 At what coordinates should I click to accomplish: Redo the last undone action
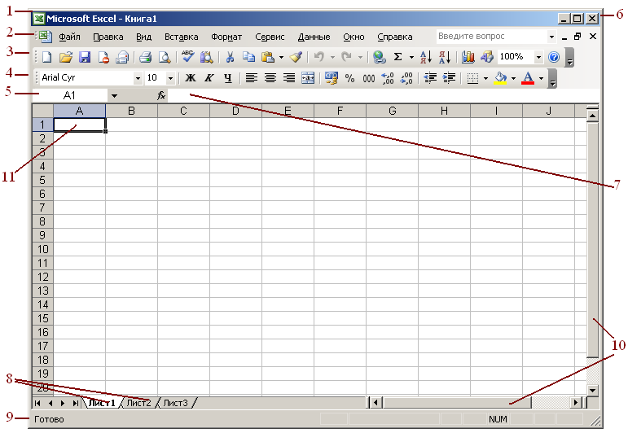point(347,57)
